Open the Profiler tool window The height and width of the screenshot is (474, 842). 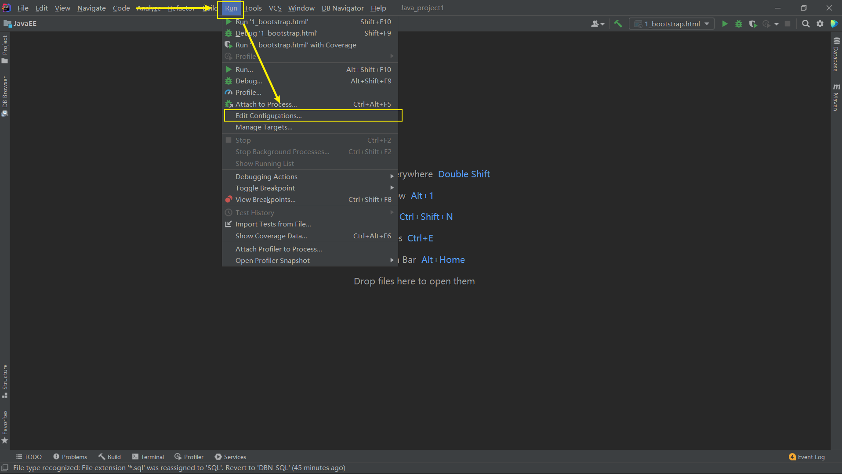[x=189, y=457]
